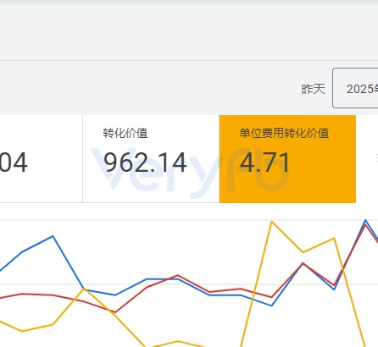Click the 4.71 value in the orange card
Image resolution: width=378 pixels, height=347 pixels.
click(264, 162)
